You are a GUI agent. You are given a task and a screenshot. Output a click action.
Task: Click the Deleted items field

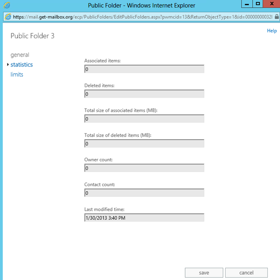coord(144,94)
